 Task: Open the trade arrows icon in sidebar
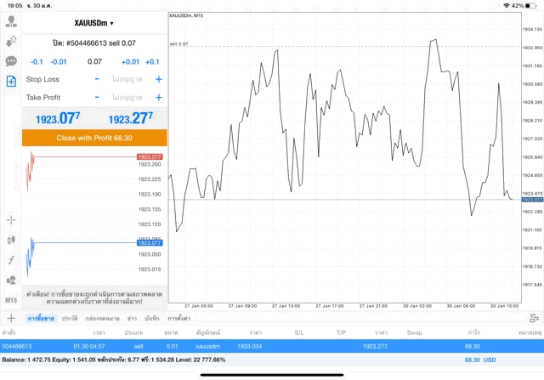11,42
